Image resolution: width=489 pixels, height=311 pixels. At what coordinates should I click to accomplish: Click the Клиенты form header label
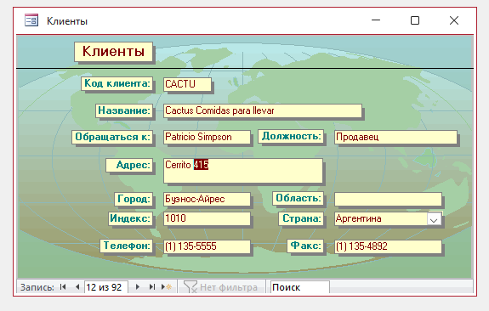pos(113,52)
